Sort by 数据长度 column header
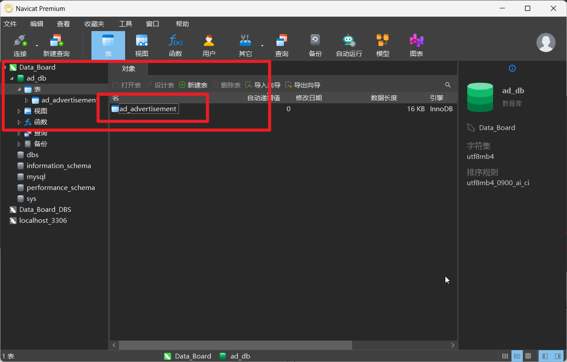This screenshot has height=362, width=567. [x=398, y=98]
